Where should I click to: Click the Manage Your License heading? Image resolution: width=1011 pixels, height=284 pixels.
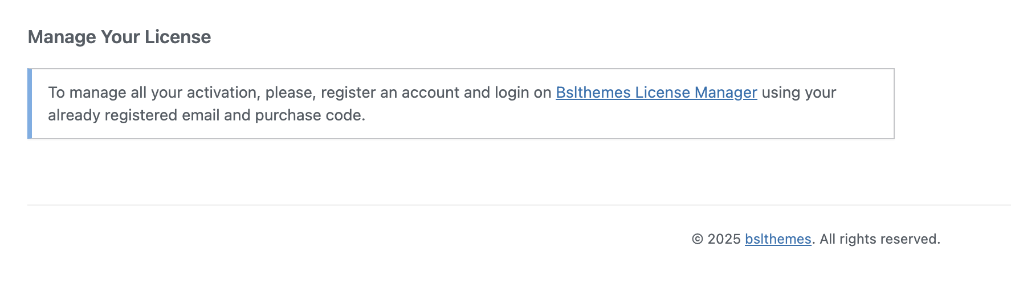[x=119, y=37]
